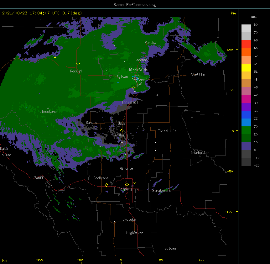The height and width of the screenshot is (264, 270).
Task: Click the white plus marker north of Drumheller
Action: (192, 118)
